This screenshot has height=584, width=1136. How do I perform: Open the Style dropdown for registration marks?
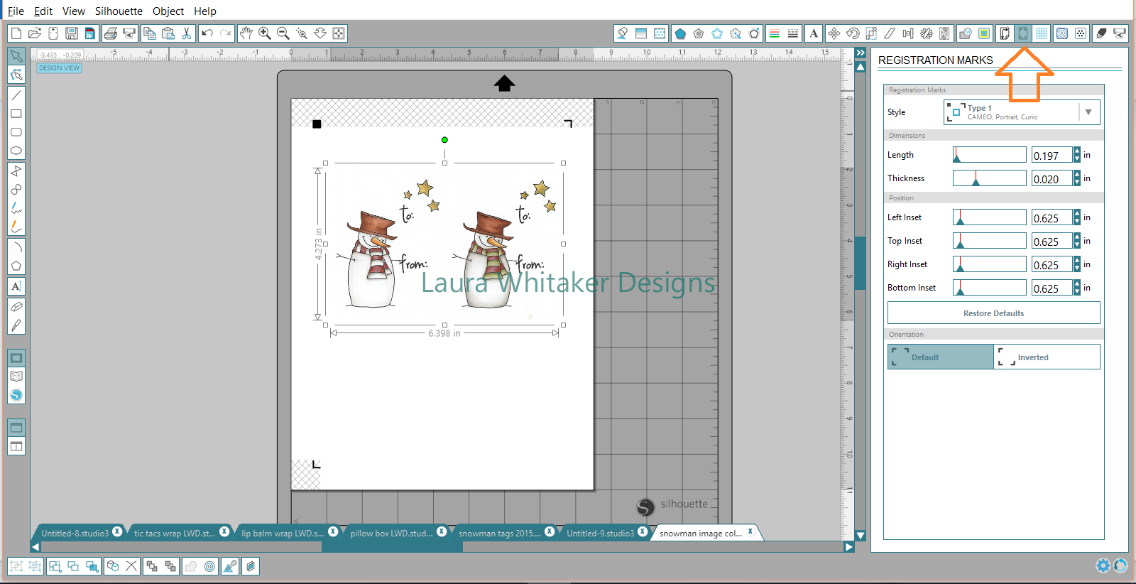click(1022, 112)
